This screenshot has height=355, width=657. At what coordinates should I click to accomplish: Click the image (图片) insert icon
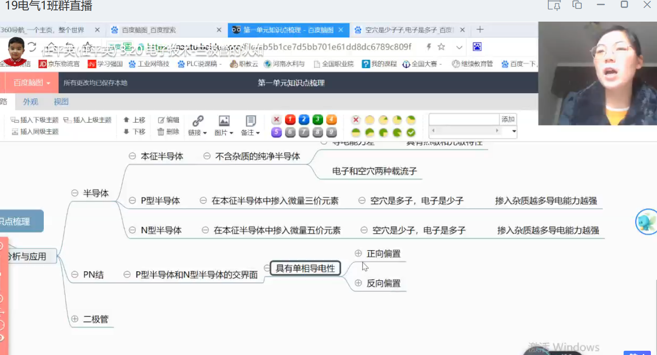pyautogui.click(x=224, y=121)
